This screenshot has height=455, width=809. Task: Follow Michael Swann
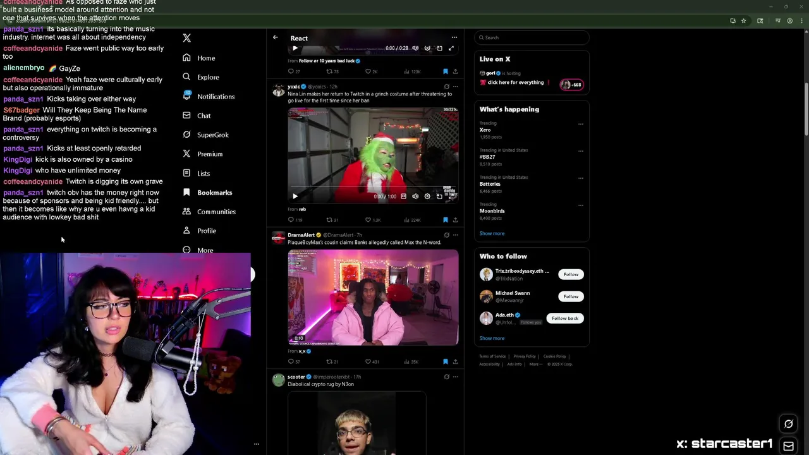pyautogui.click(x=571, y=296)
